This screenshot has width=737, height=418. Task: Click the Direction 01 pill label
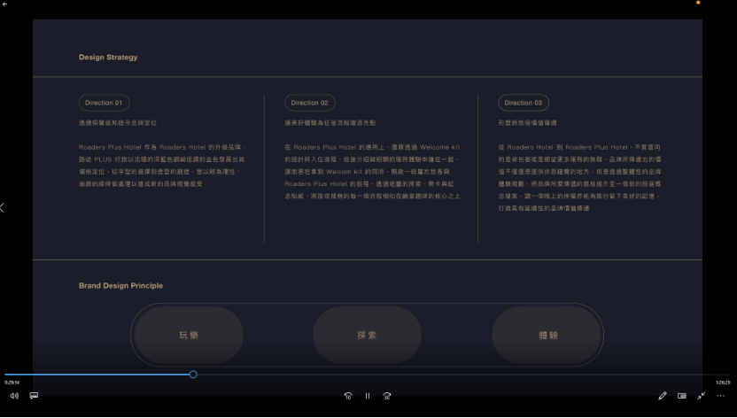(104, 103)
